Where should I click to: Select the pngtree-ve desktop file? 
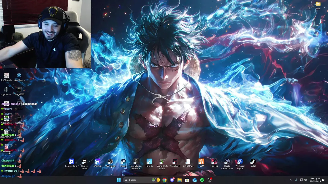pos(6,91)
